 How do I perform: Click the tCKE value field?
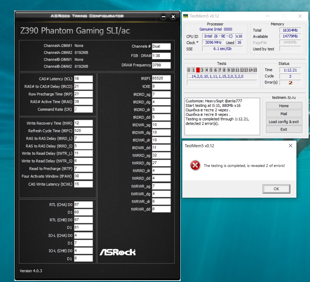tap(161, 86)
